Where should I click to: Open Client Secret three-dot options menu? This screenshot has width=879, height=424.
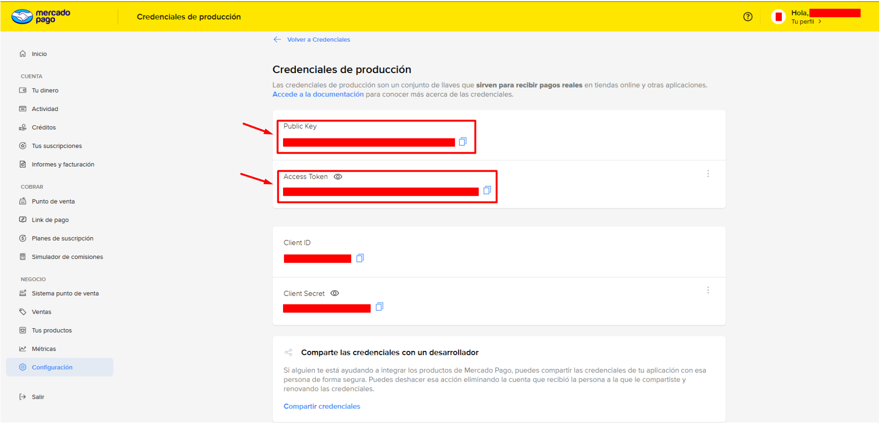[x=708, y=290]
